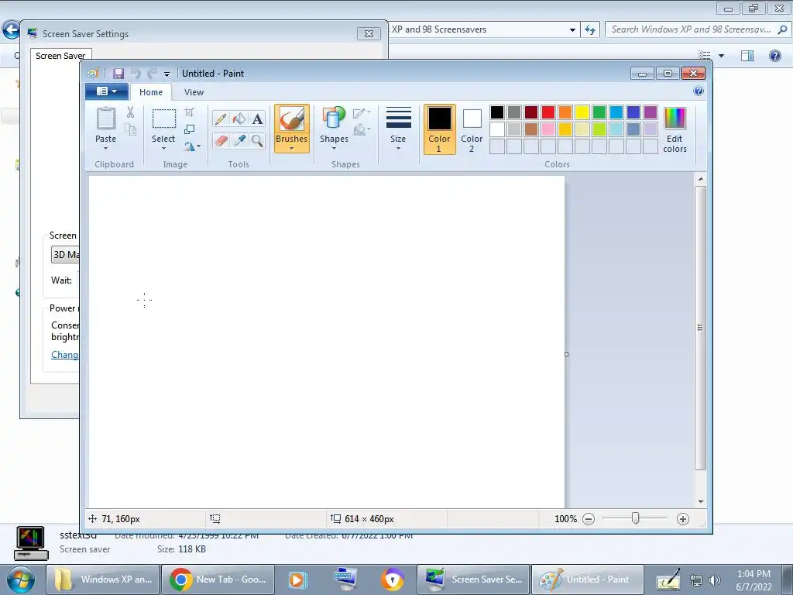Select the Pencil tool in Paint
This screenshot has height=595, width=793.
point(221,119)
